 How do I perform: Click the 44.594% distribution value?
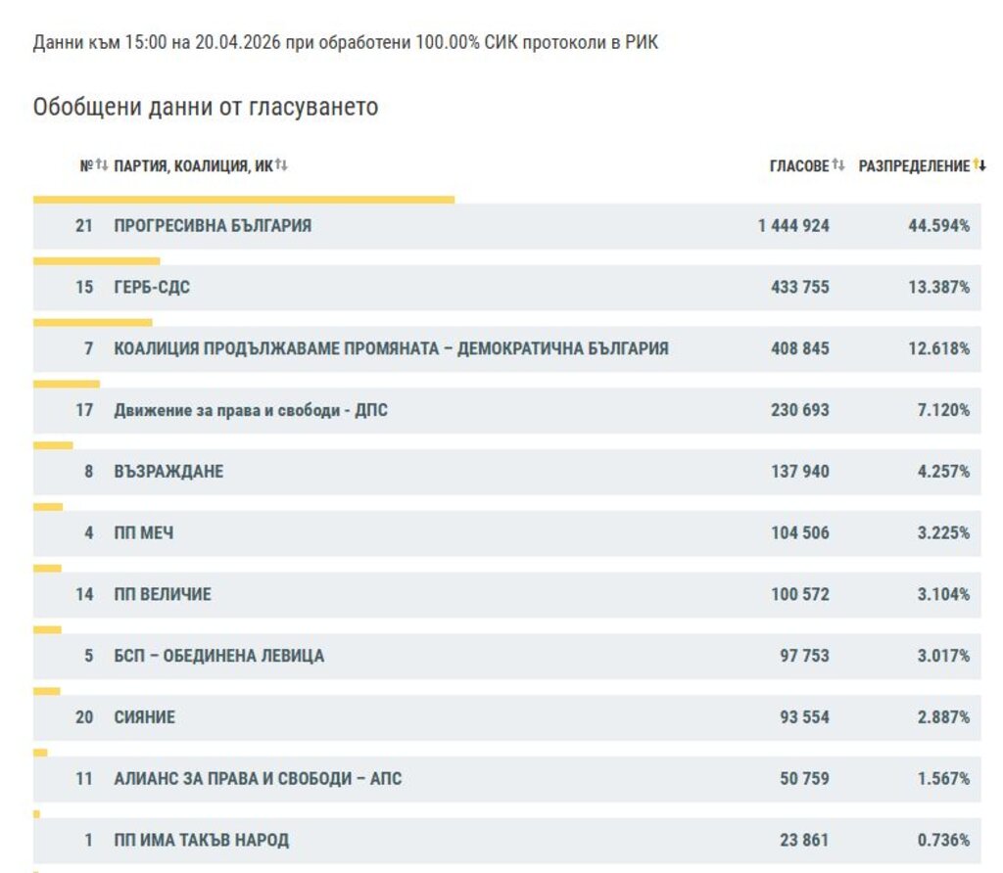[x=938, y=226]
